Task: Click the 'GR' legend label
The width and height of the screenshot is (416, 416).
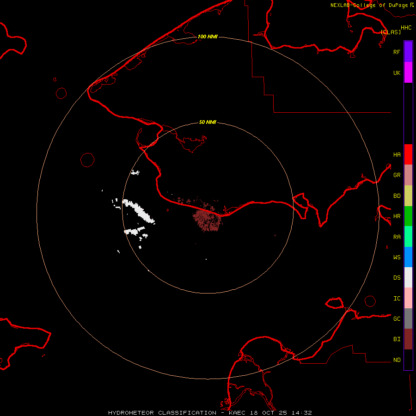Action: click(x=397, y=175)
